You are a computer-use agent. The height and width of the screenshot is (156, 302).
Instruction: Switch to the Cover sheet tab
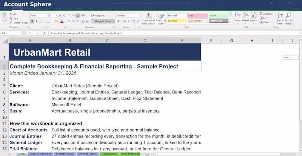[x=22, y=154]
